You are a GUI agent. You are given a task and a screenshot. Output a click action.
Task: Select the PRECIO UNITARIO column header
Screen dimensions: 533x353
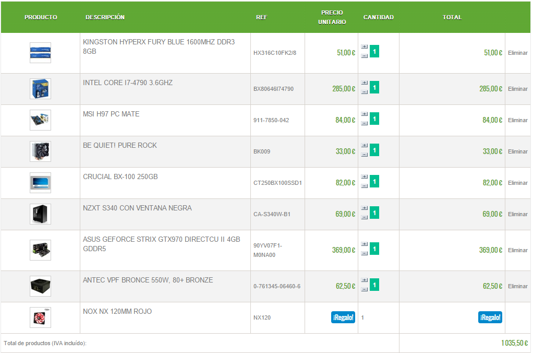point(332,17)
